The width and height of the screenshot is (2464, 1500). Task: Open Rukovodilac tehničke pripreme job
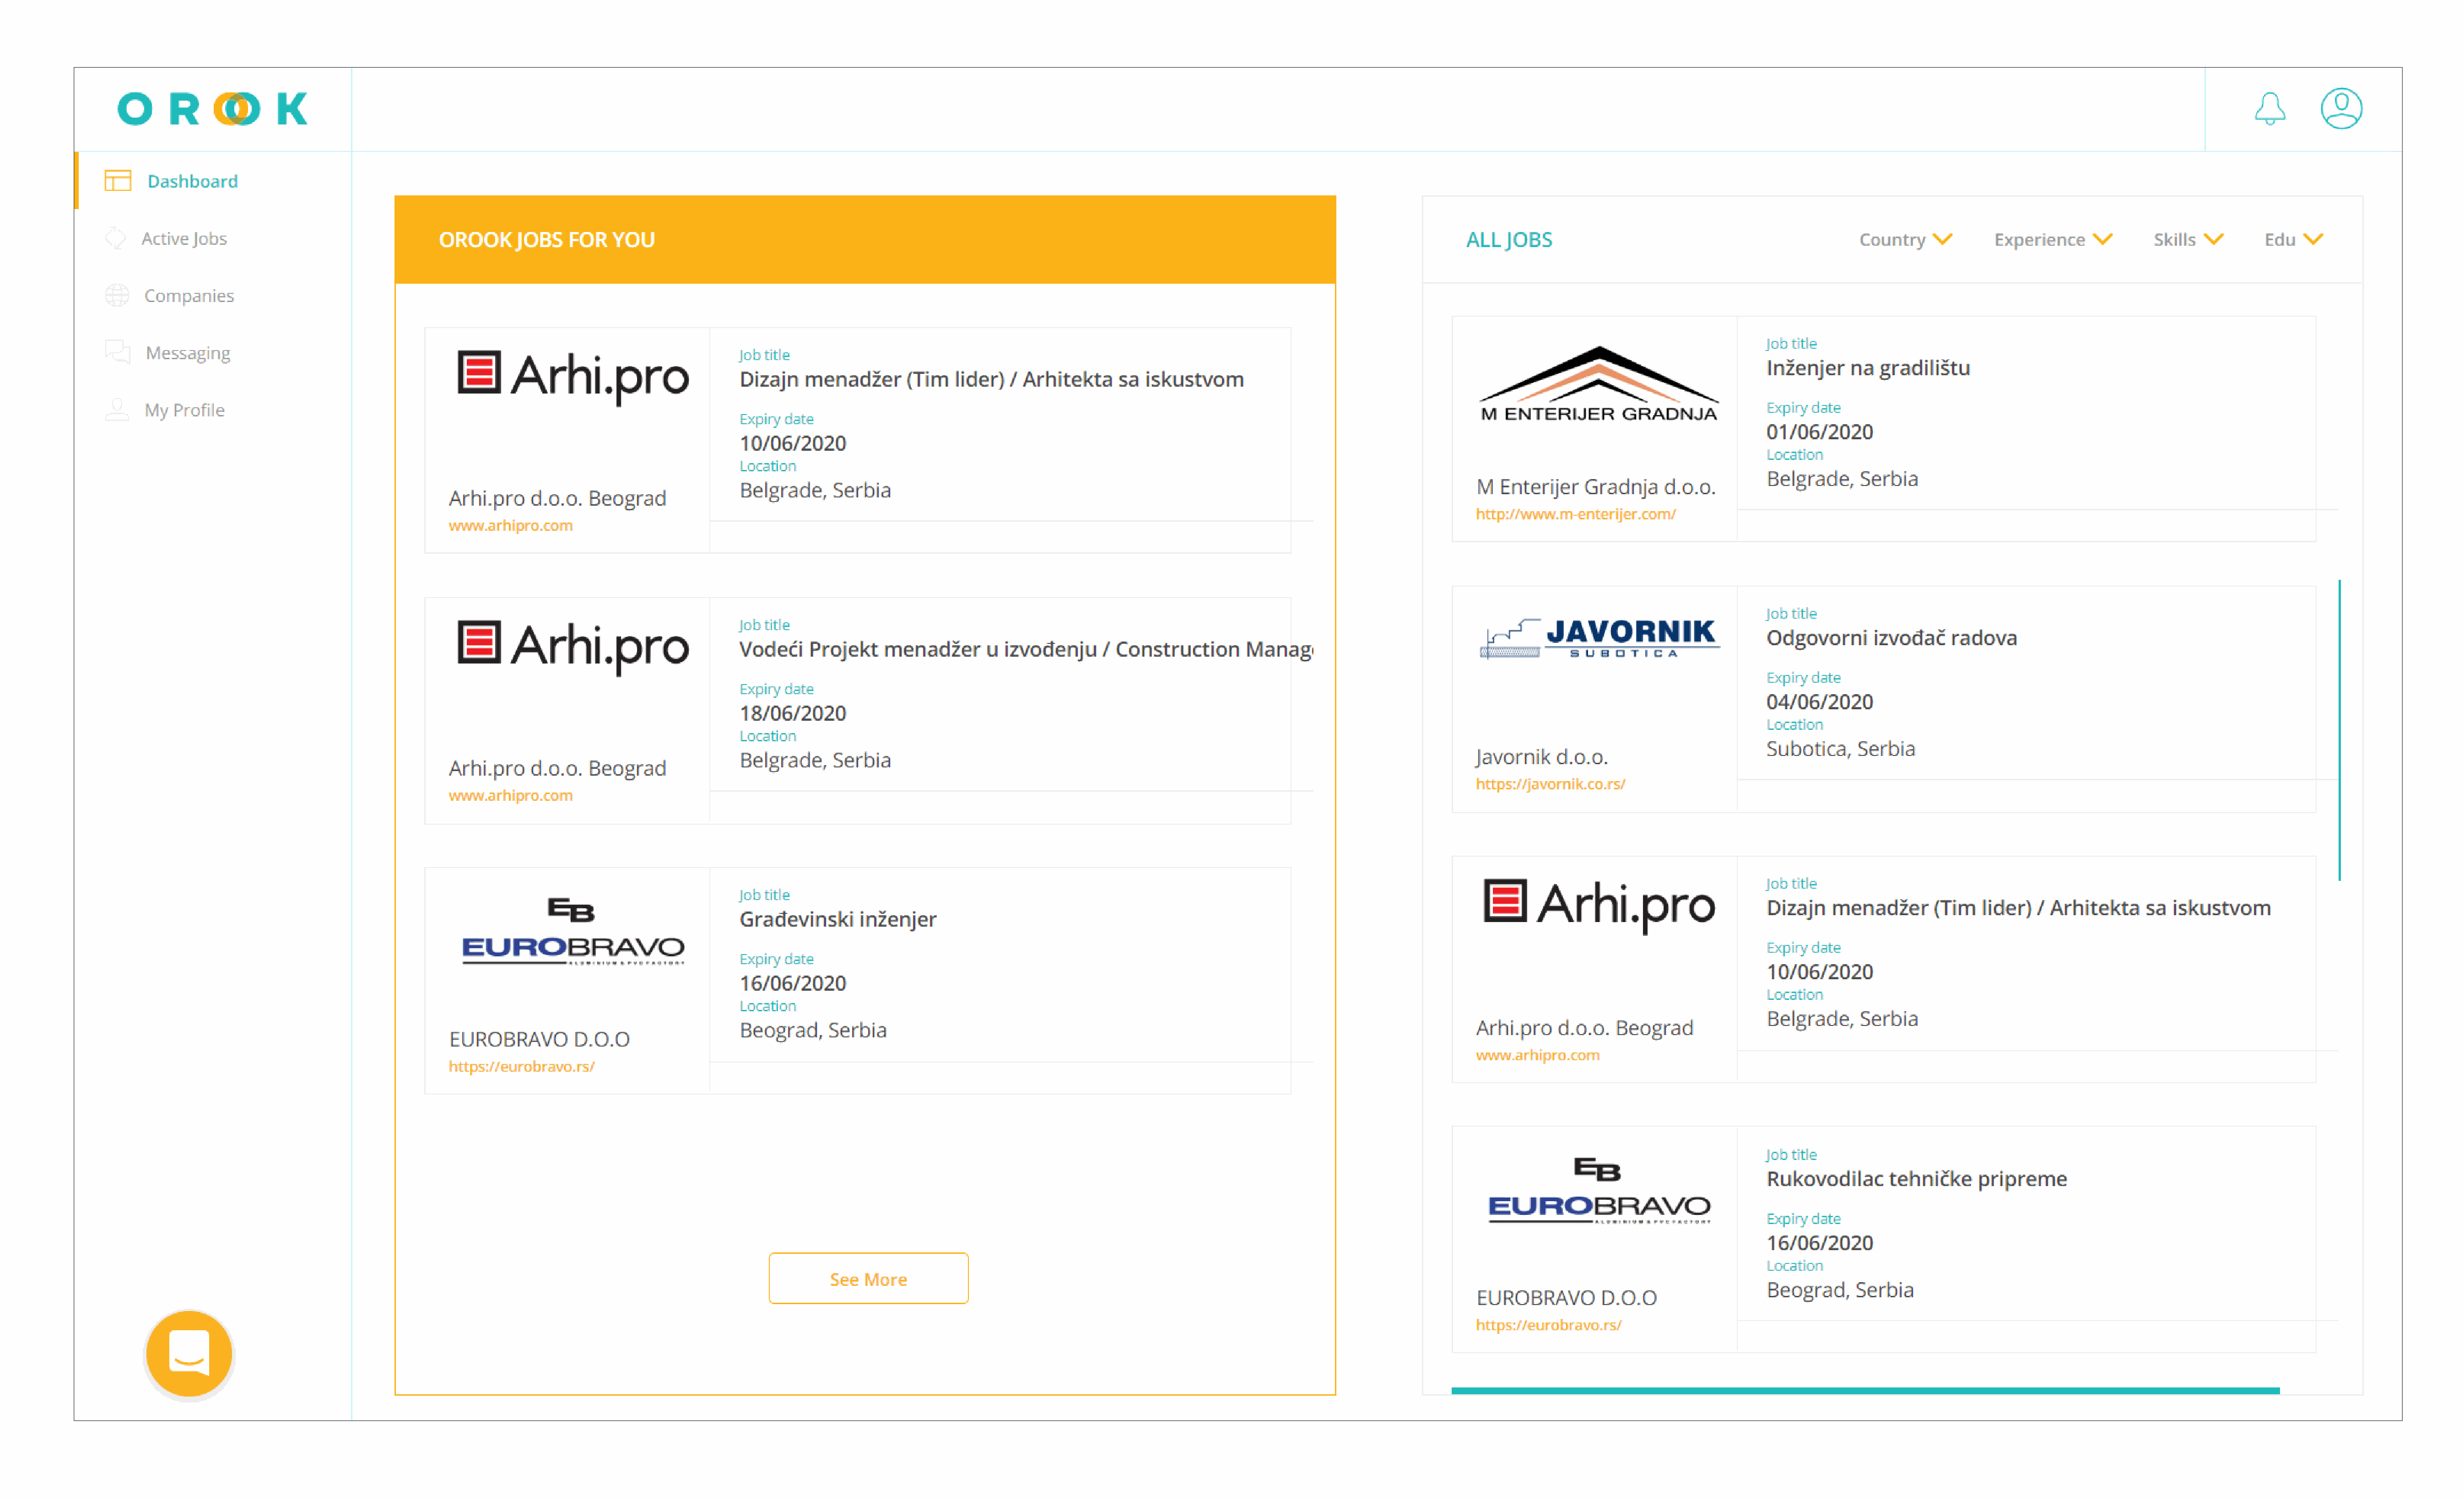click(x=1916, y=1179)
